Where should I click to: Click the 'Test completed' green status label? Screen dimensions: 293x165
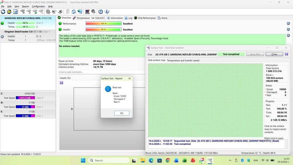[231, 54]
